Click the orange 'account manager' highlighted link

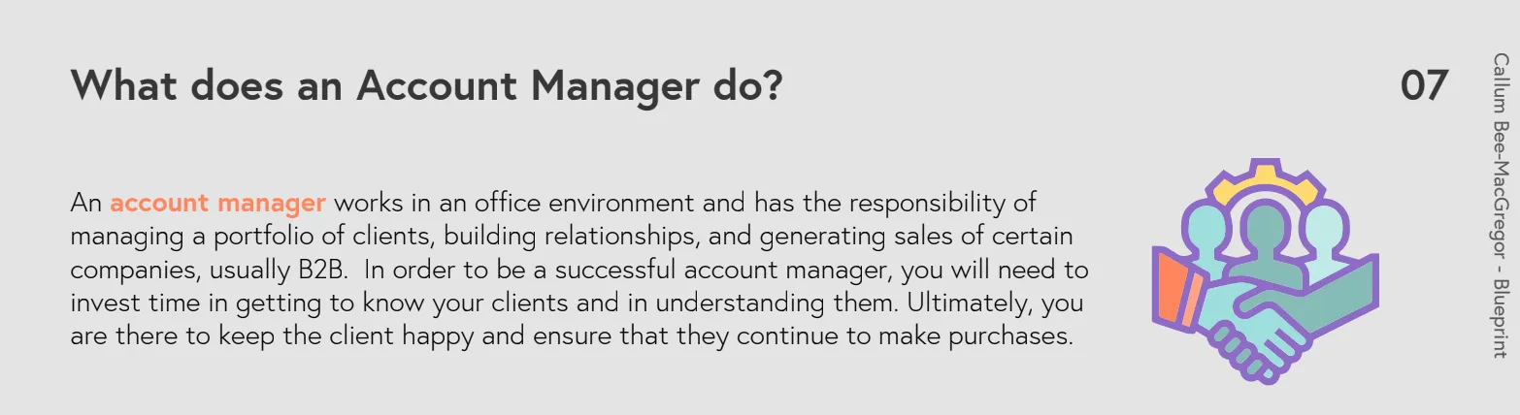(x=217, y=204)
